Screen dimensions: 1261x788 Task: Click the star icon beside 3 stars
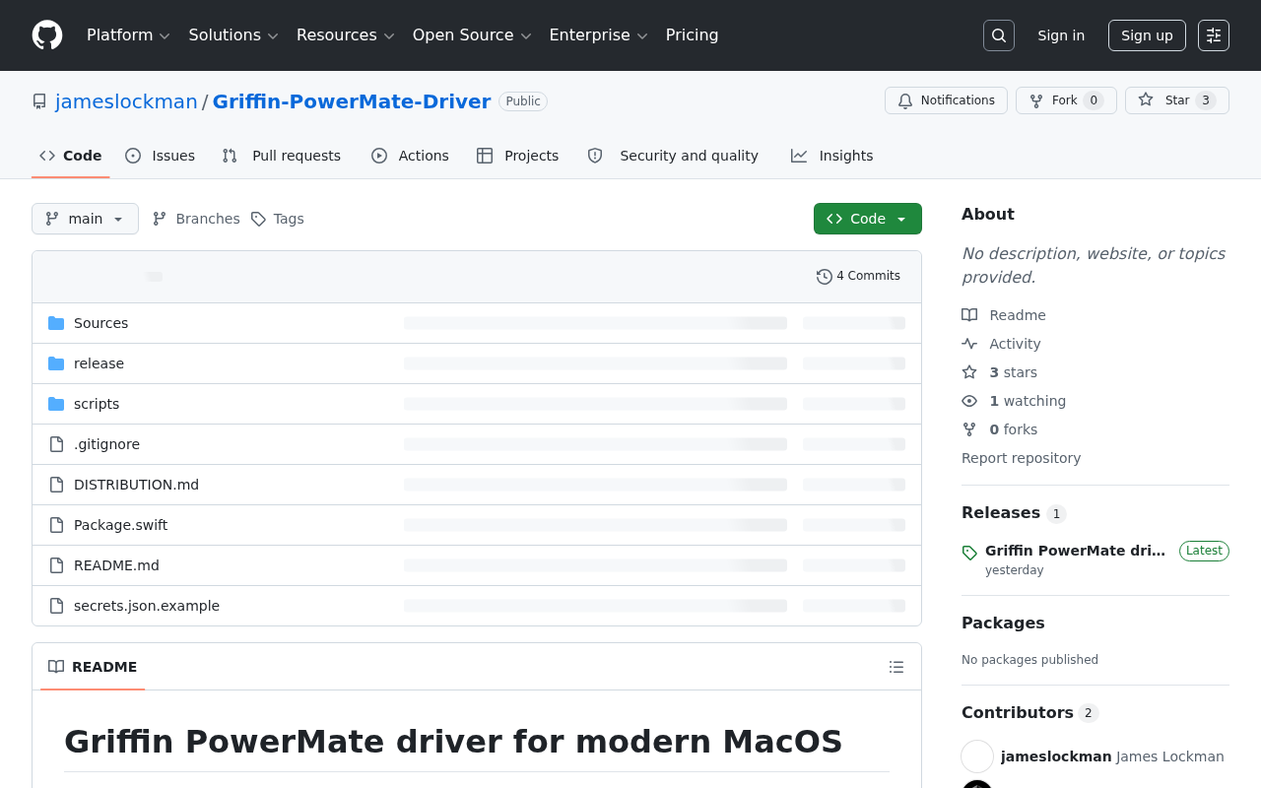click(969, 372)
